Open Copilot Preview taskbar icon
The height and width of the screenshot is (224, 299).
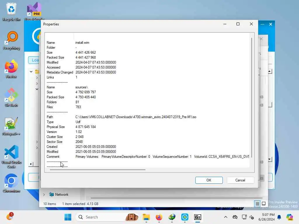click(x=290, y=217)
